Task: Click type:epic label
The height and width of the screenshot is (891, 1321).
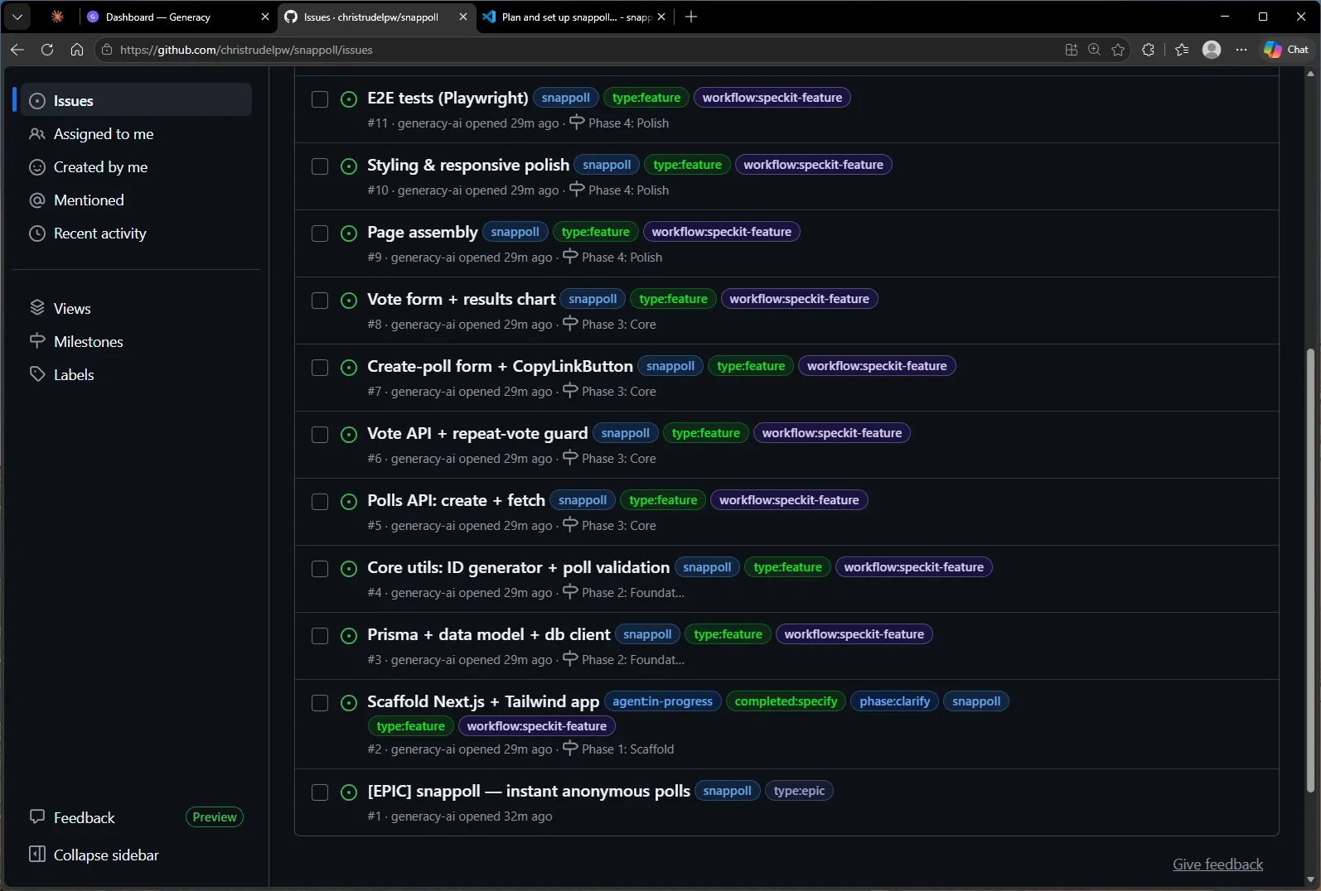Action: 799,791
